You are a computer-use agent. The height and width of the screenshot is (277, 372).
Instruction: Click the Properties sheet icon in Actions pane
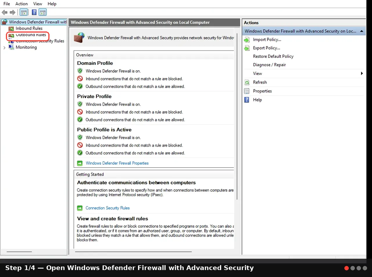click(247, 91)
